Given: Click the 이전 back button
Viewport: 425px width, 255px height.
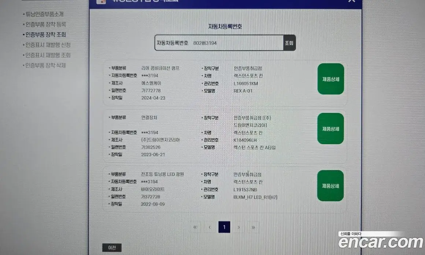Looking at the screenshot, I should point(112,247).
